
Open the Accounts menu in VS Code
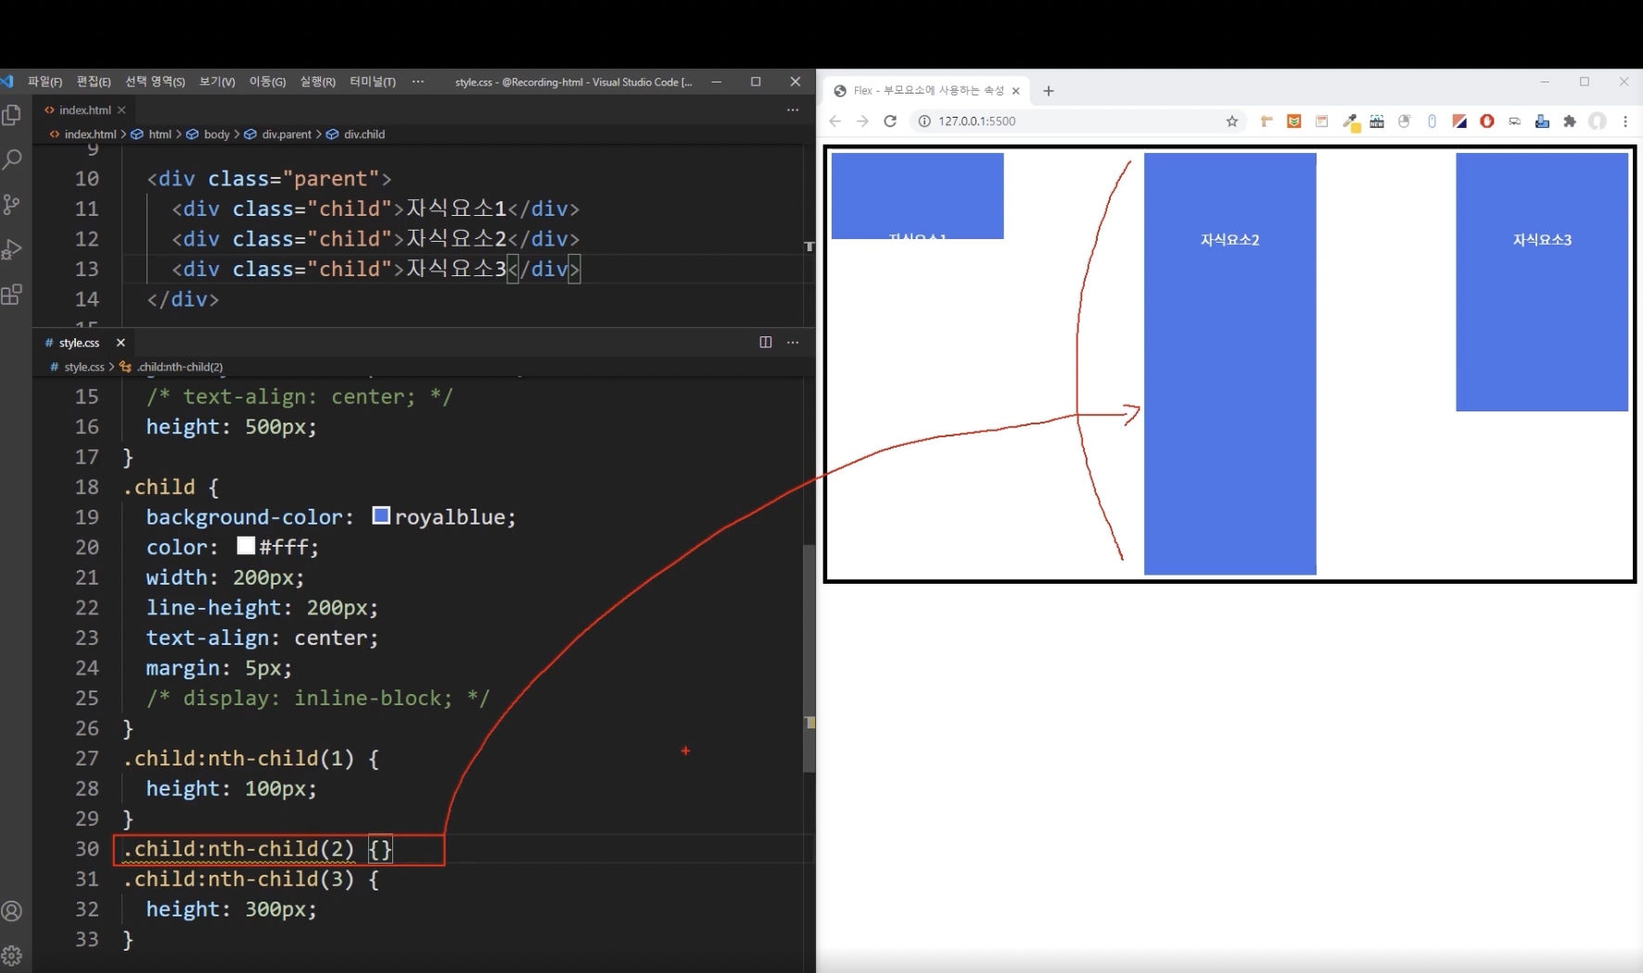coord(12,912)
